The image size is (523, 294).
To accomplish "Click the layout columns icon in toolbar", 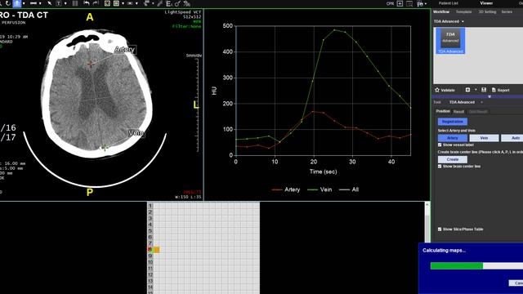I will click(75, 3).
